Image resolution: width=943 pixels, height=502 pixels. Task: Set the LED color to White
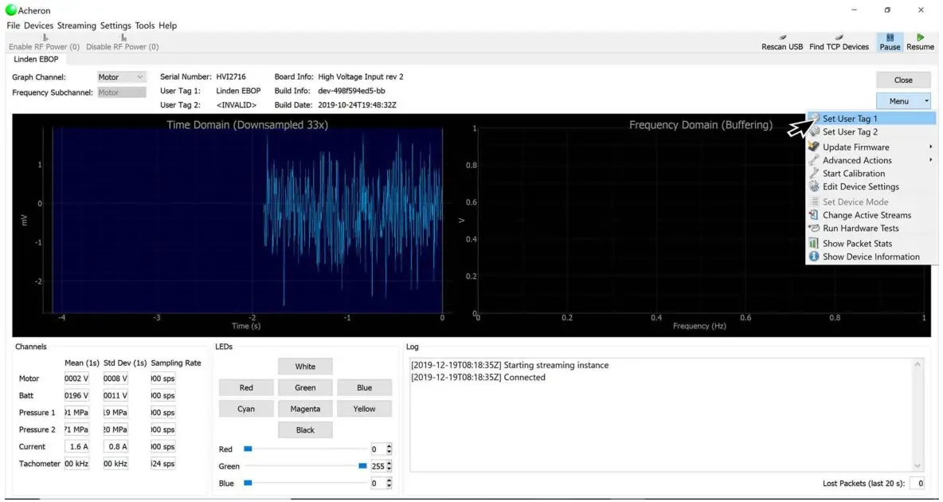tap(305, 366)
